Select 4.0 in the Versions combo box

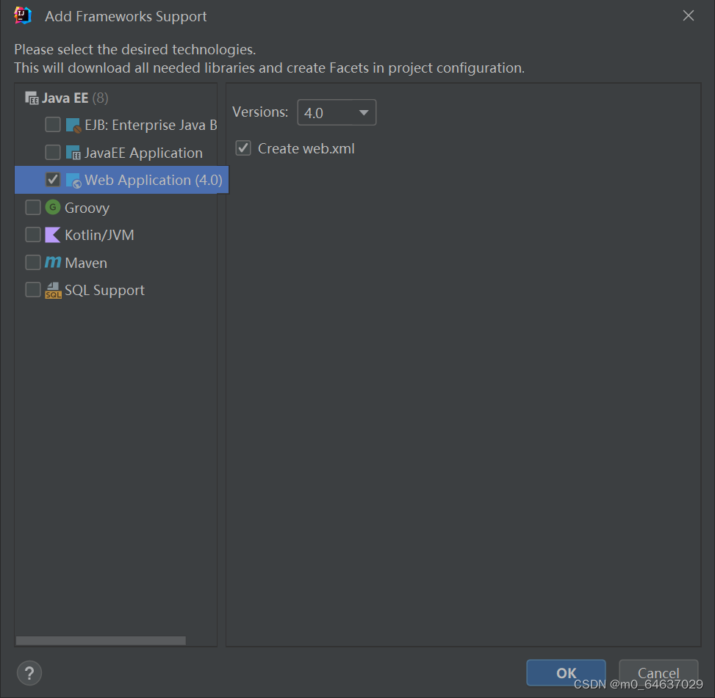tap(336, 112)
